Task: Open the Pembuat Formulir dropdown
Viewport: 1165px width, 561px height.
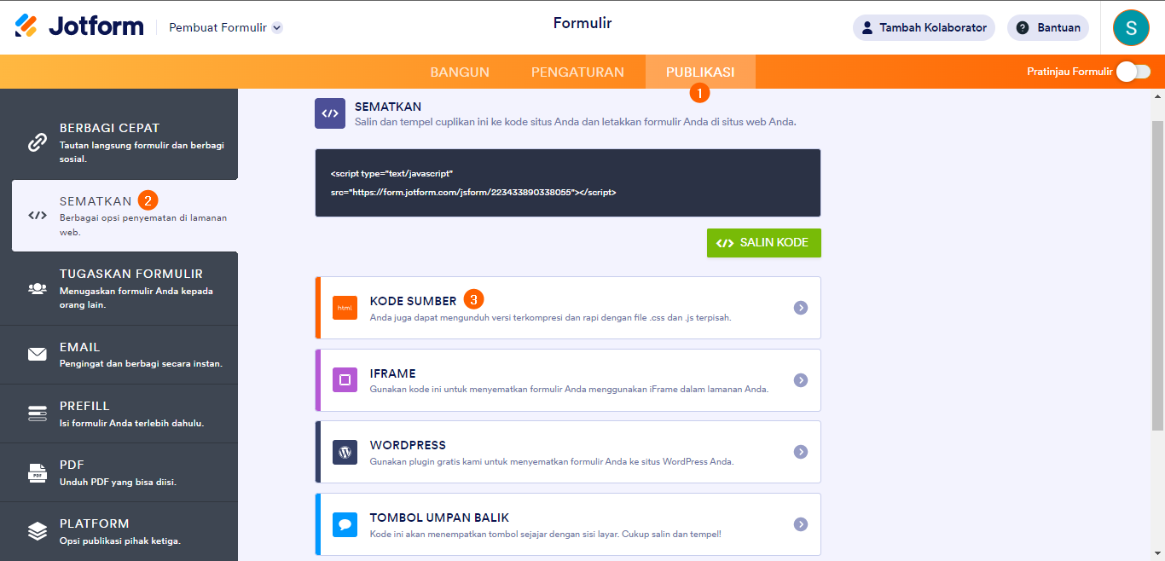Action: pyautogui.click(x=225, y=27)
